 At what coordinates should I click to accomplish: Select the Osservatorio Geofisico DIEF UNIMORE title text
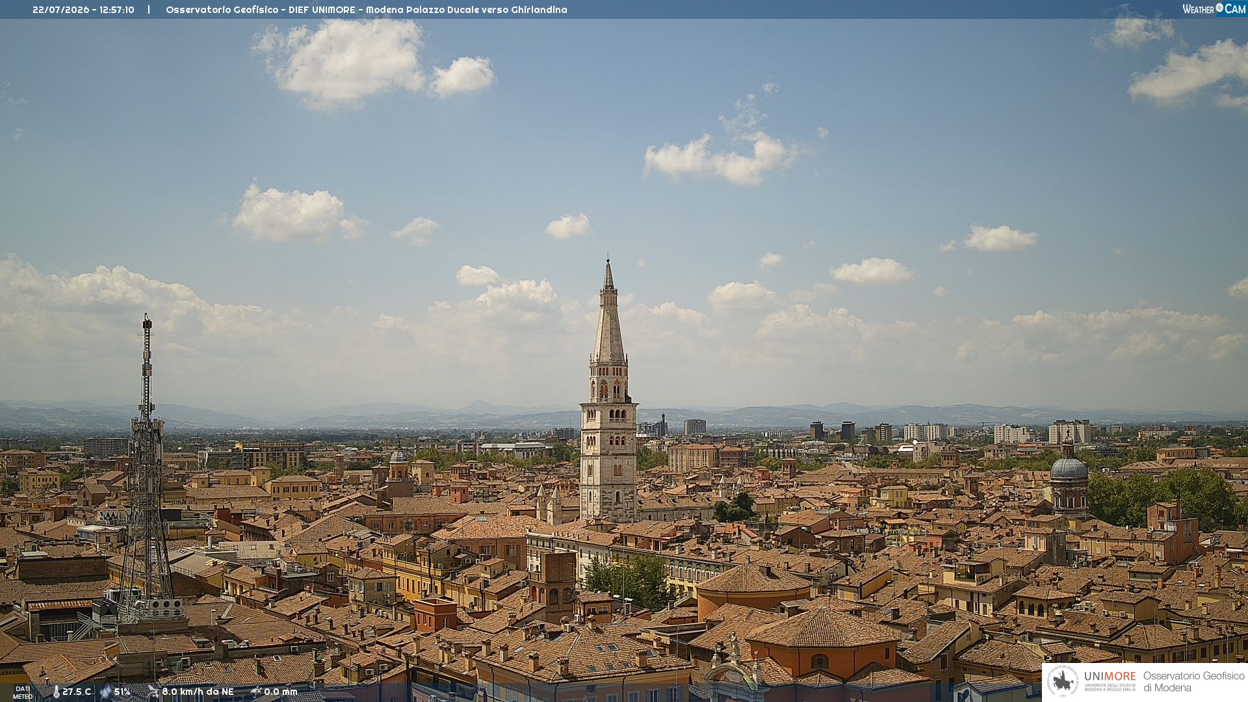(x=367, y=10)
